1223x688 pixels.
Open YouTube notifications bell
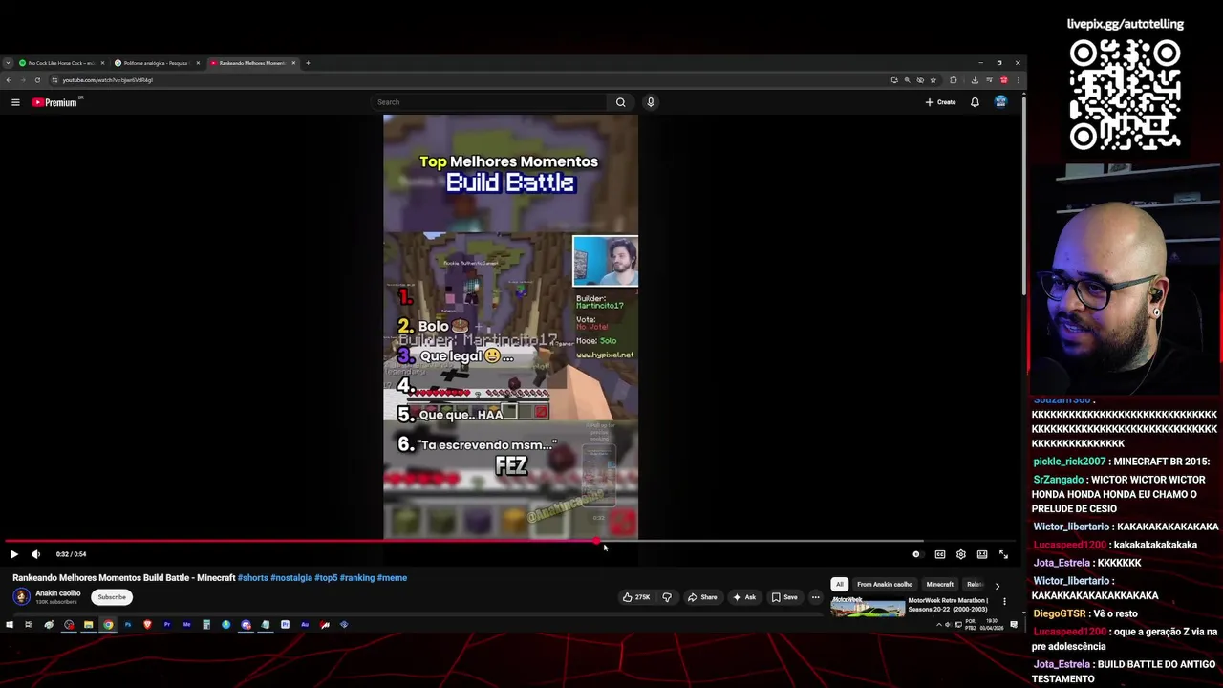tap(975, 102)
